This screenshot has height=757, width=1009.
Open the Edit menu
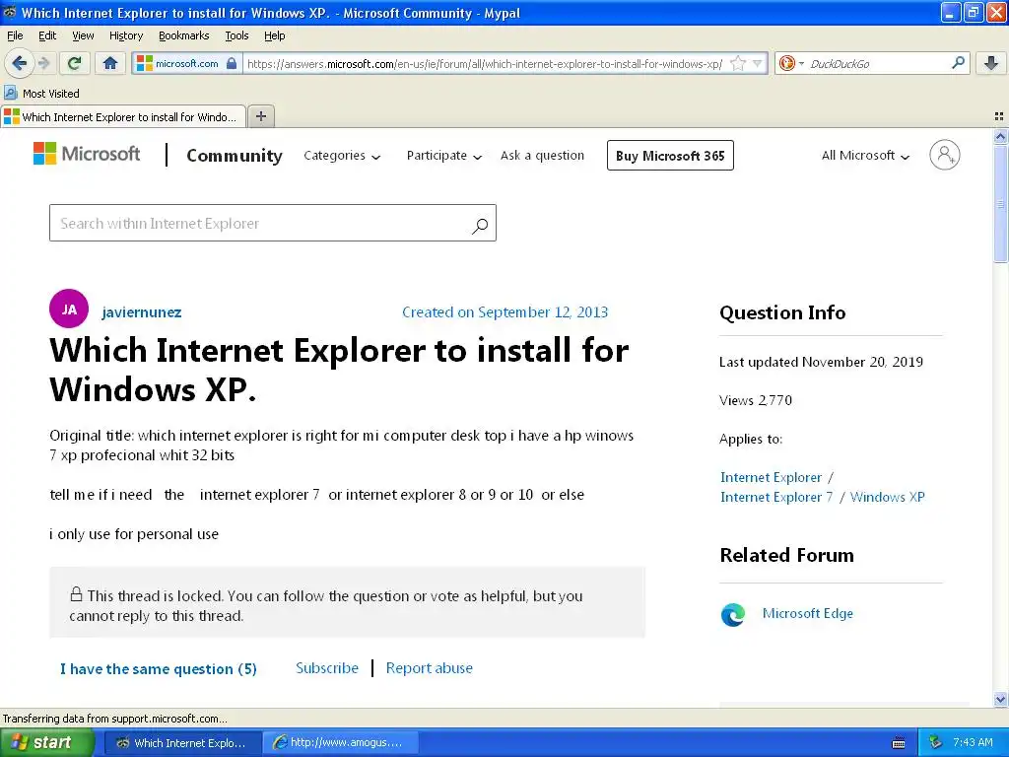point(47,36)
